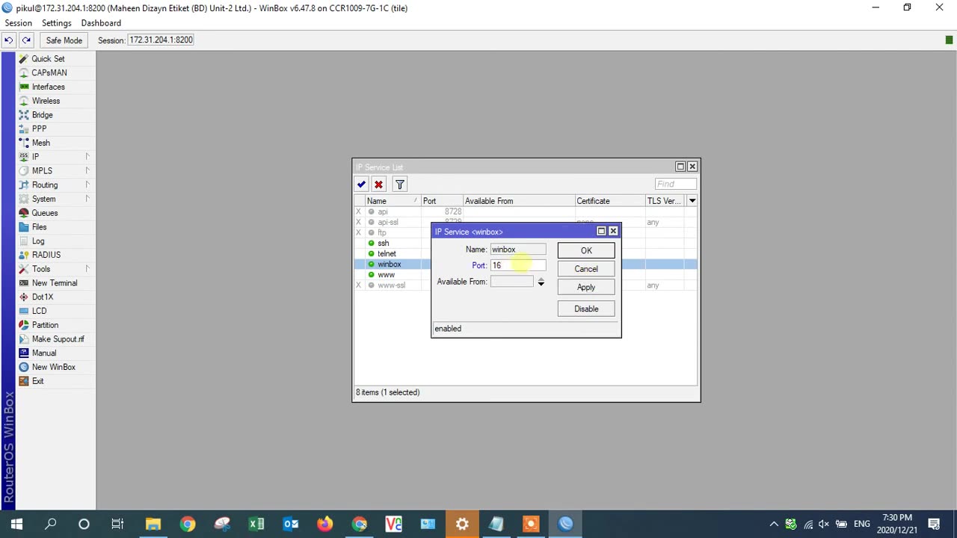The height and width of the screenshot is (538, 957).
Task: Click Cancel in IP Service dialog
Action: coord(586,269)
